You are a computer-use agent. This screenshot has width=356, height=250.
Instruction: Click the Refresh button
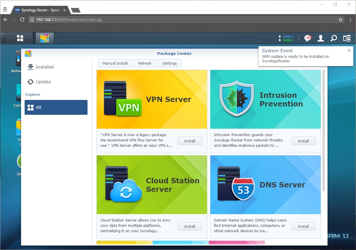click(x=145, y=63)
